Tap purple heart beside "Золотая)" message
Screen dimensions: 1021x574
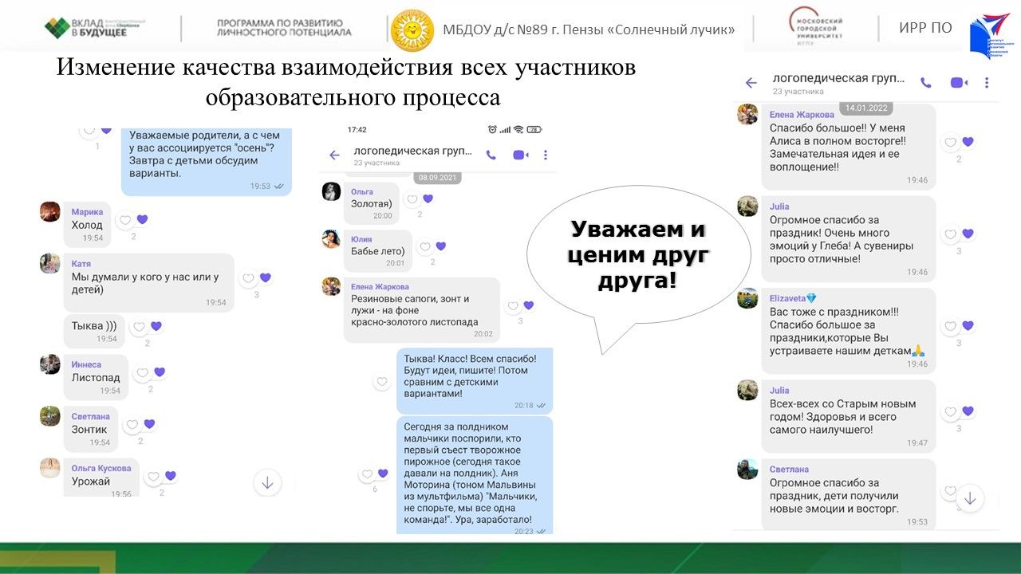click(x=428, y=199)
